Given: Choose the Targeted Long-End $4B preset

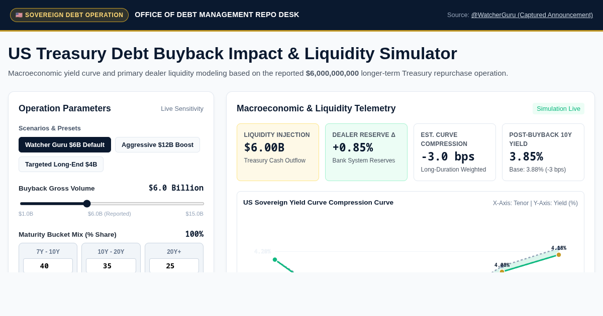Looking at the screenshot, I should click(x=61, y=165).
